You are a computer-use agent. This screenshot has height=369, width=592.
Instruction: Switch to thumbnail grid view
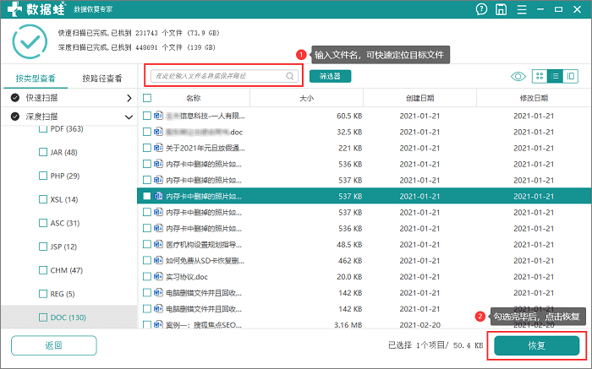(x=540, y=76)
